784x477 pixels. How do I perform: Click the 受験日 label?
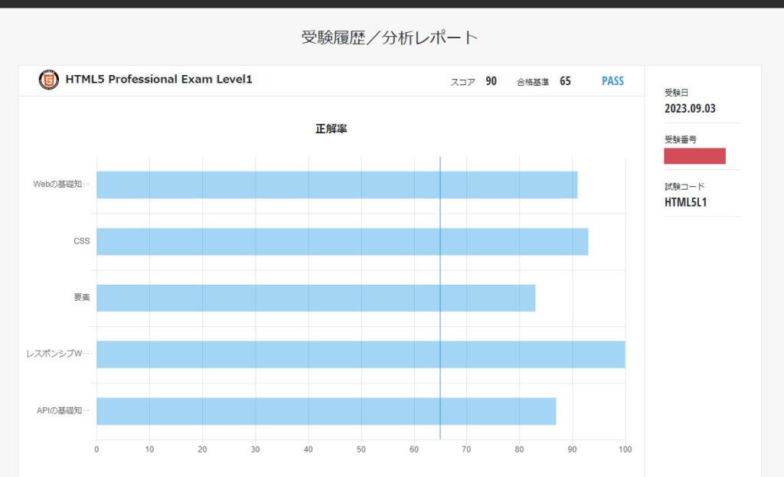pos(677,93)
